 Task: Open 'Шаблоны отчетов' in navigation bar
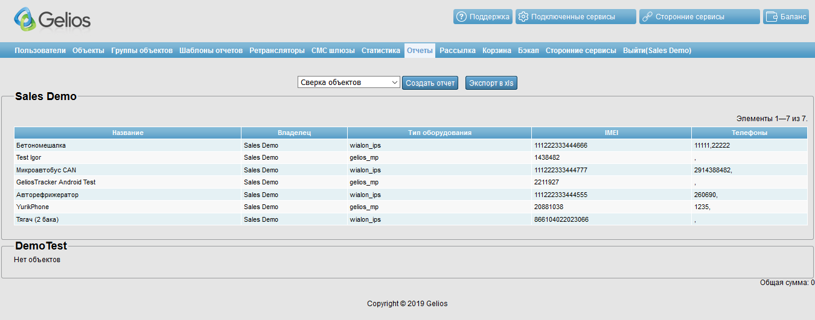point(211,51)
